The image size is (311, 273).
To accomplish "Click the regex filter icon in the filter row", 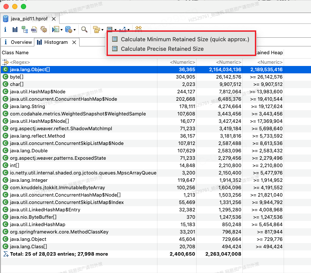I will [x=6, y=62].
